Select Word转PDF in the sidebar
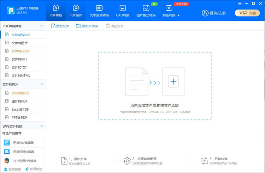The image size is (265, 173). [x=23, y=93]
